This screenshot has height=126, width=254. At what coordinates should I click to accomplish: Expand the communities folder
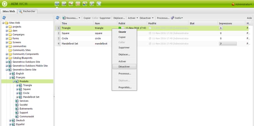click(7, 46)
